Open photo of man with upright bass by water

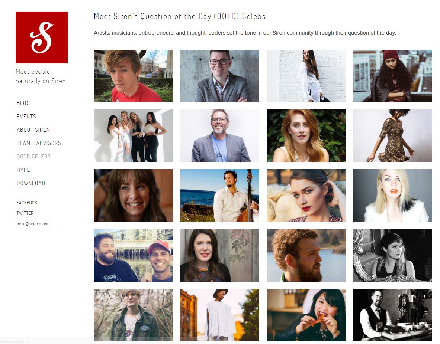point(220,196)
